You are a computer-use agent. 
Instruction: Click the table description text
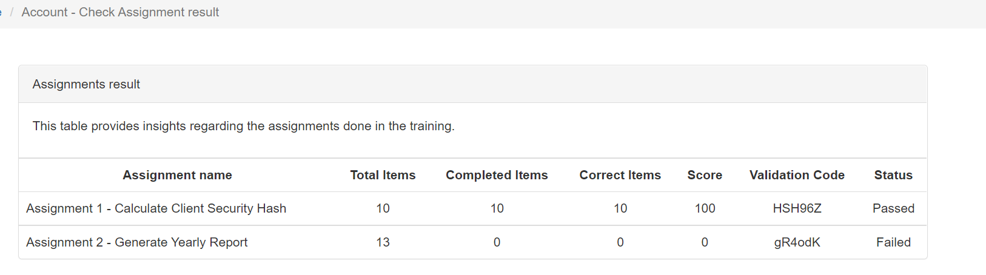click(x=243, y=126)
